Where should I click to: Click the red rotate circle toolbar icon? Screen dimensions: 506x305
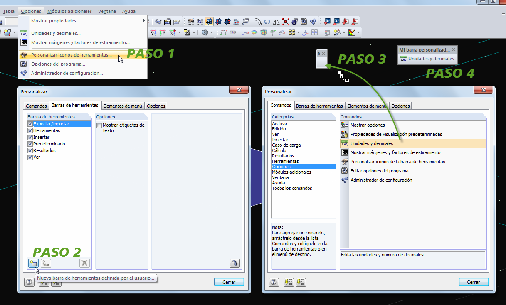pyautogui.click(x=267, y=22)
